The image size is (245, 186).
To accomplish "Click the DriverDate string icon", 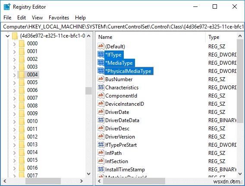I will [x=101, y=112].
